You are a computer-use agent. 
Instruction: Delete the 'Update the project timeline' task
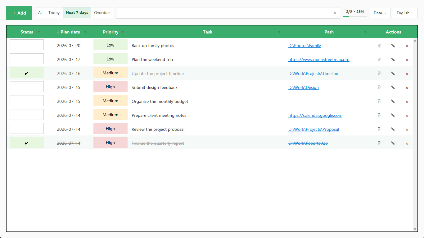click(x=407, y=74)
